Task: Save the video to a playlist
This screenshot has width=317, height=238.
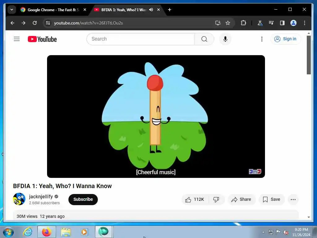Action: (x=271, y=200)
